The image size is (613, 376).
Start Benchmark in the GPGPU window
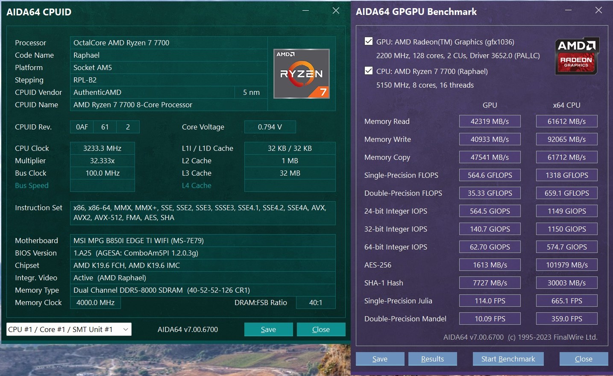508,359
